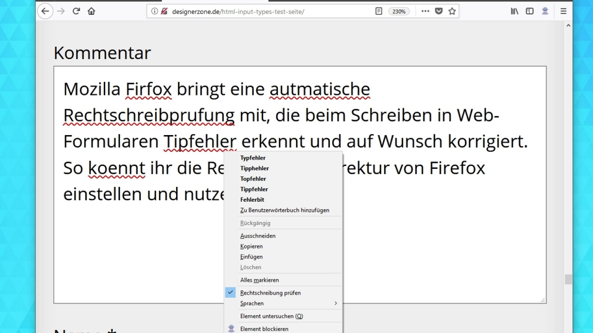Select Zu Benutzerwörterbuch hinzufügen
Viewport: 593px width, 333px height.
click(x=285, y=210)
